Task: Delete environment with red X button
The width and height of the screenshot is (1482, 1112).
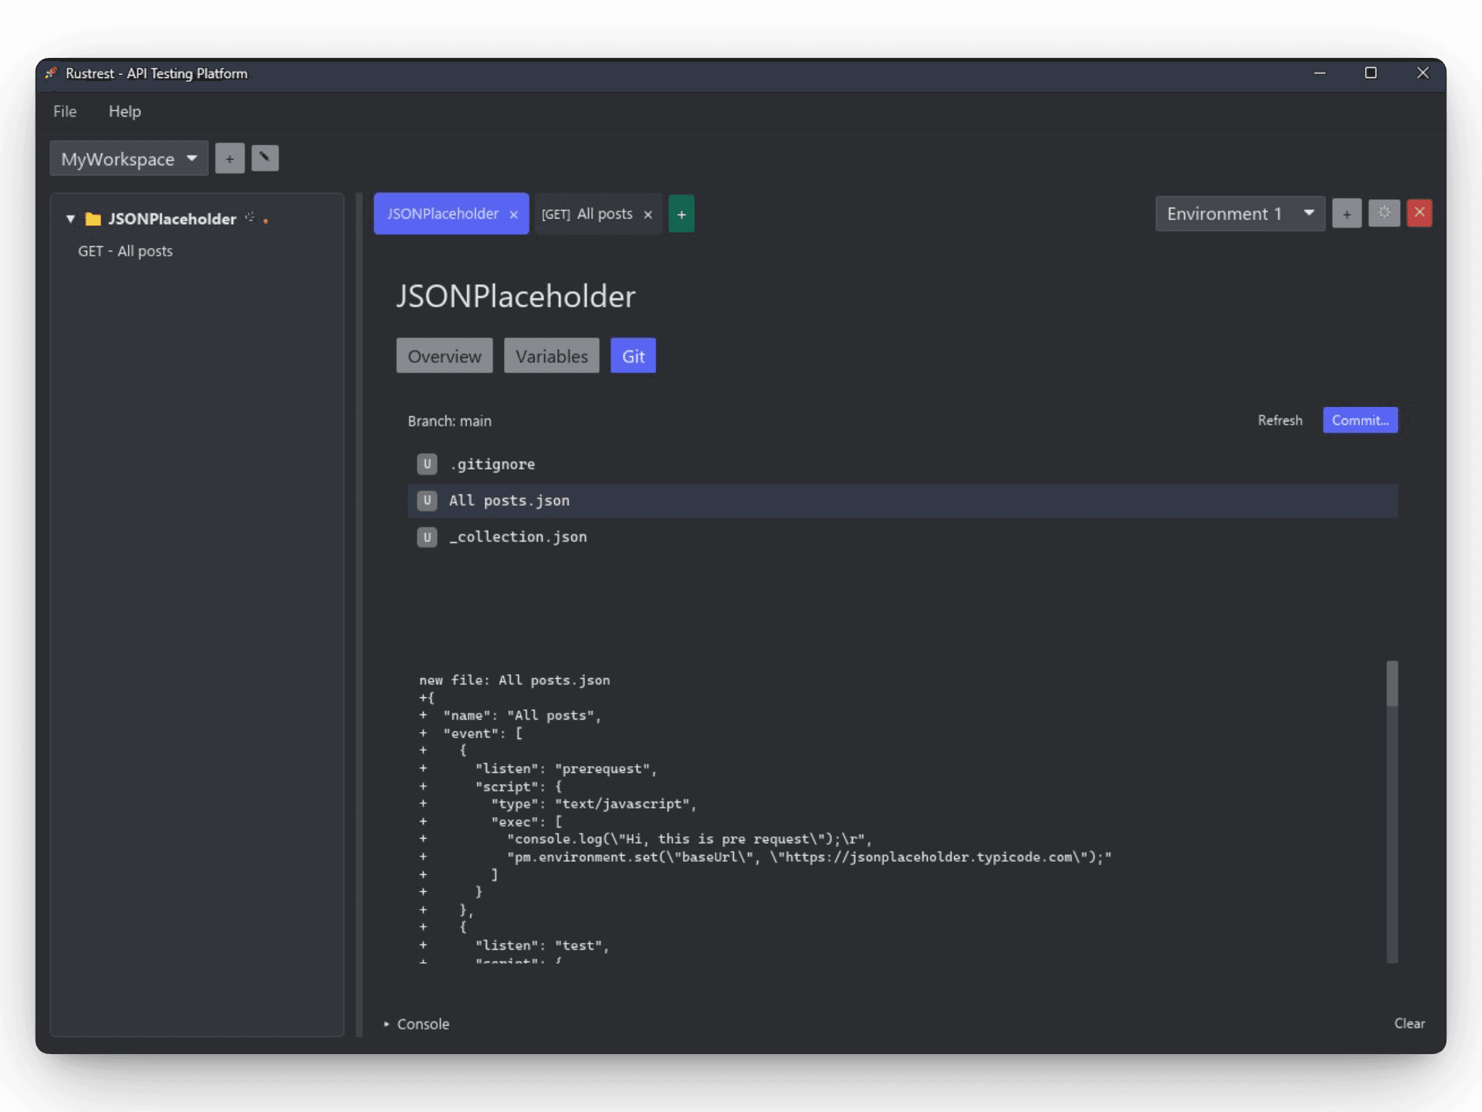Action: 1419,213
